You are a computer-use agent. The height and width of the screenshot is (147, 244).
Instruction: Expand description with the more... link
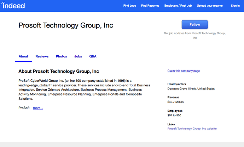click(38, 108)
